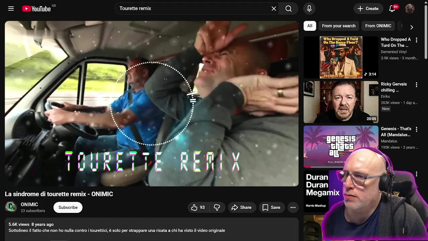Click the video title La sindrome di tourette remix
The image size is (428, 241).
tap(59, 194)
